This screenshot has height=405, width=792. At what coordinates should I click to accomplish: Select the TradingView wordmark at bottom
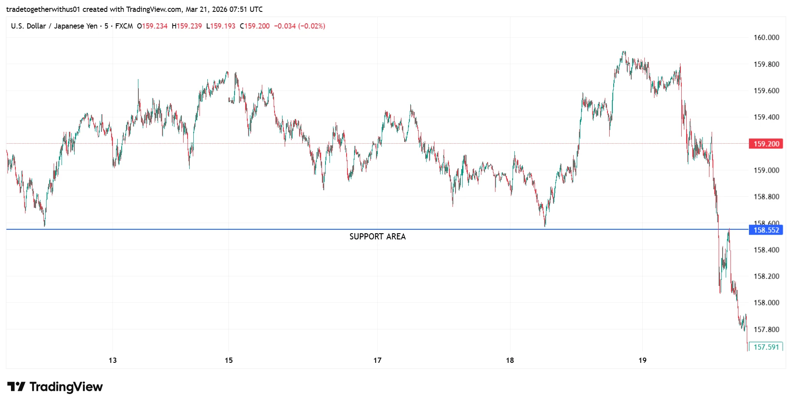66,387
